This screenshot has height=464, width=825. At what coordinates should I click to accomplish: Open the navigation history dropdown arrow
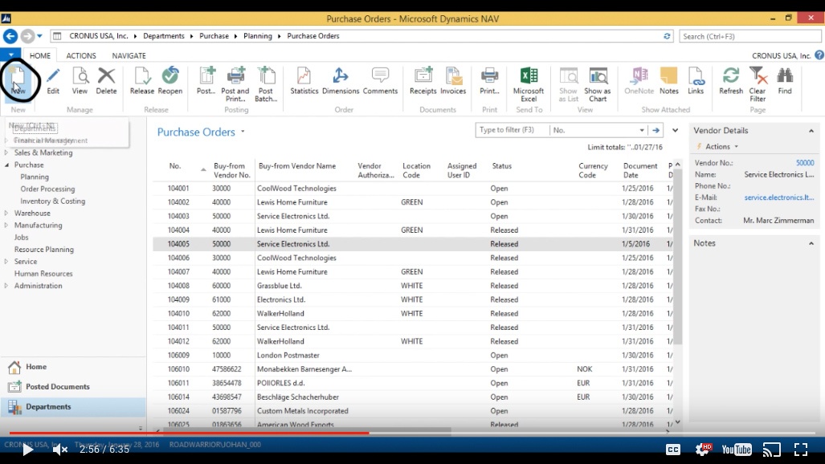(39, 36)
